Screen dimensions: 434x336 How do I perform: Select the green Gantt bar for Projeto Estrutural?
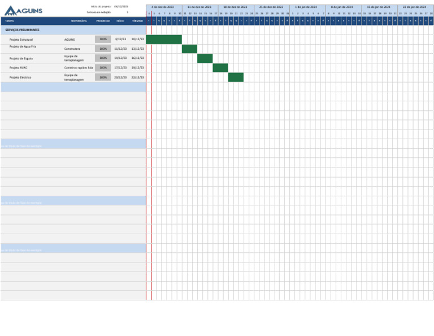click(x=164, y=40)
